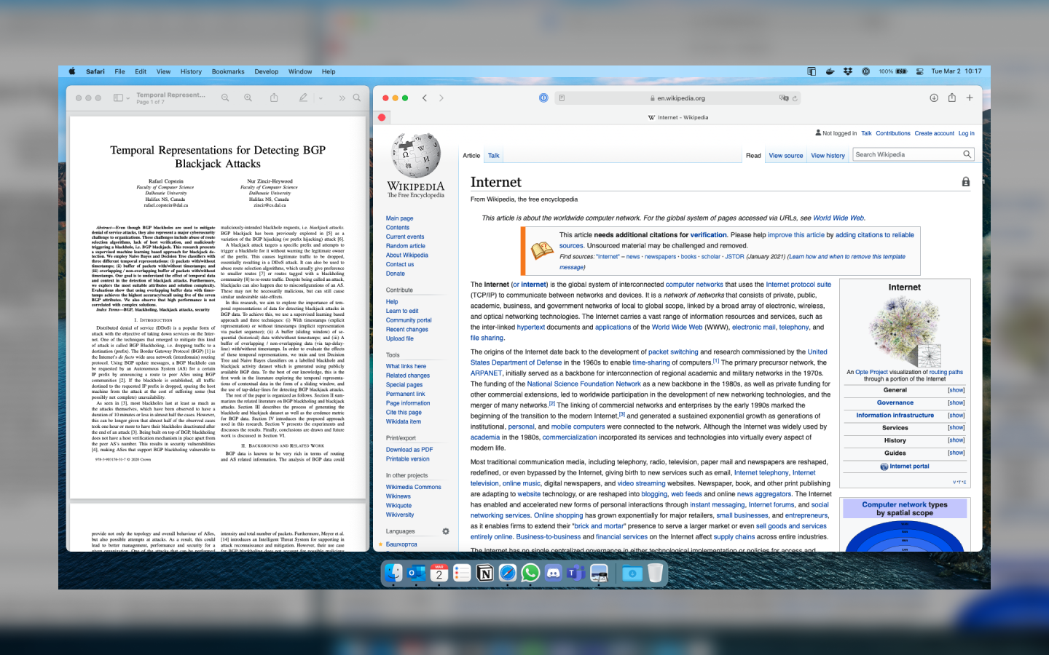
Task: Open a new Safari tab with plus
Action: (x=970, y=98)
